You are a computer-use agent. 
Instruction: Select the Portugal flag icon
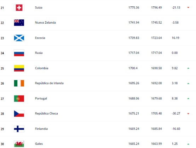click(19, 99)
